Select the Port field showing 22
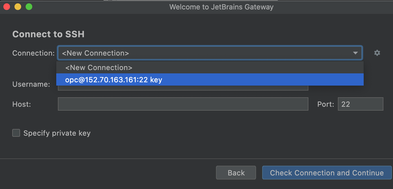Viewport: 393px width, 189px height. [360, 104]
